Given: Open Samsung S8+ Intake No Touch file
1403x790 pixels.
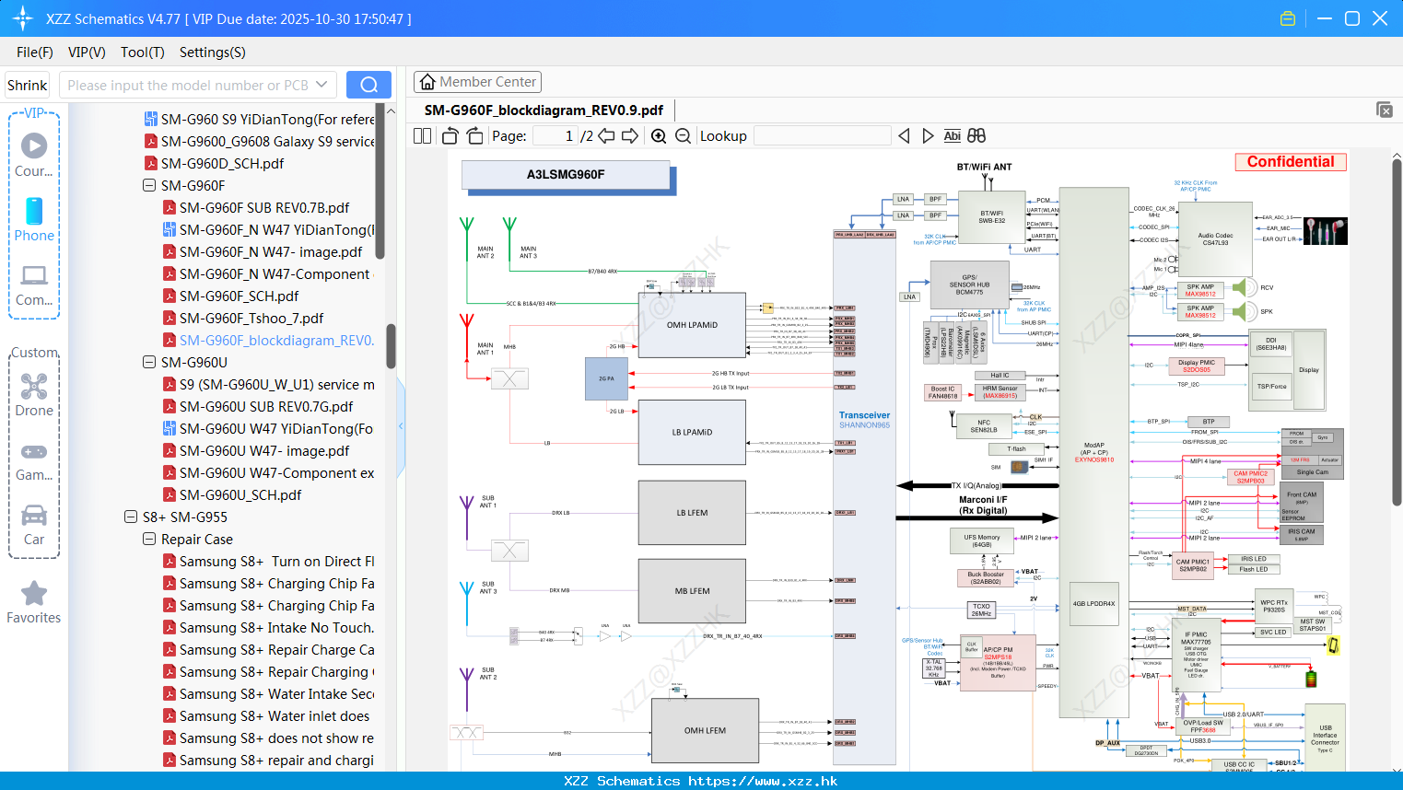Looking at the screenshot, I should [269, 627].
